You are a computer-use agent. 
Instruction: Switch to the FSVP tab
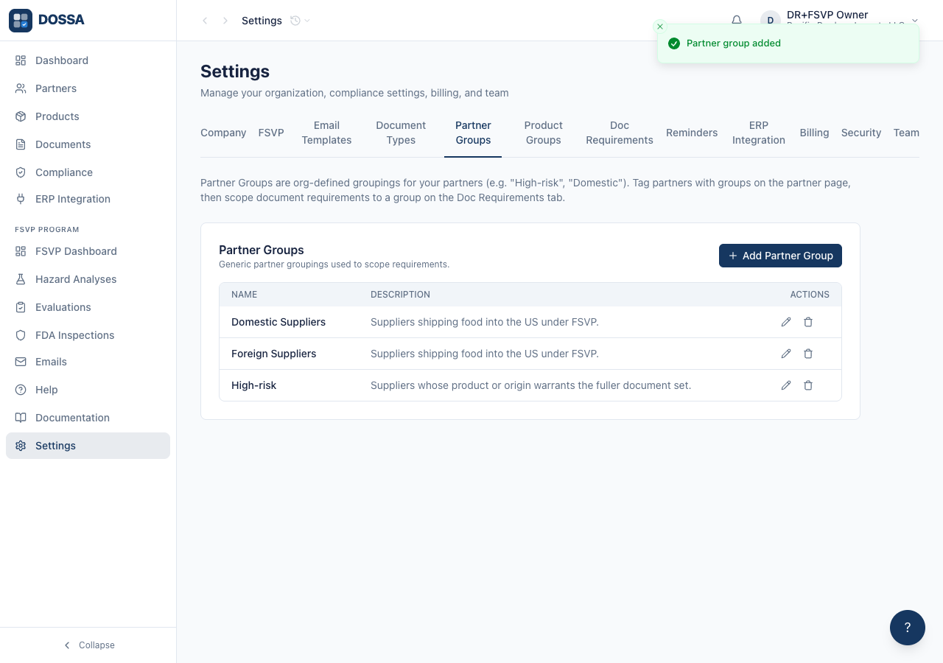tap(271, 133)
